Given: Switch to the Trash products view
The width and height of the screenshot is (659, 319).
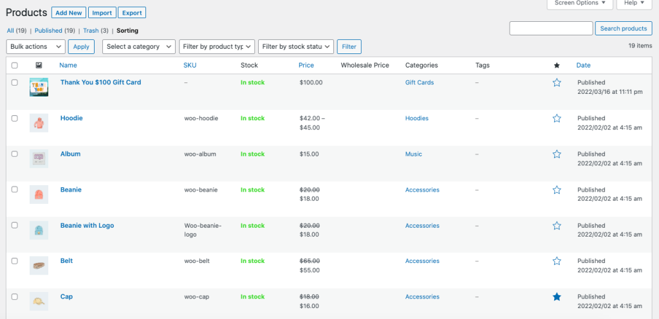Looking at the screenshot, I should [91, 30].
